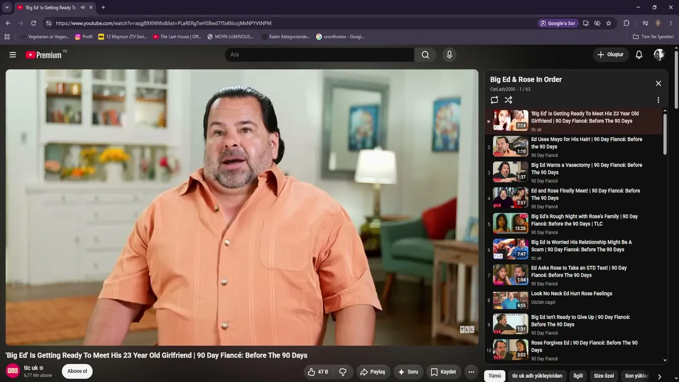This screenshot has height=382, width=679.
Task: Show more filter chips with right arrow
Action: [x=659, y=376]
